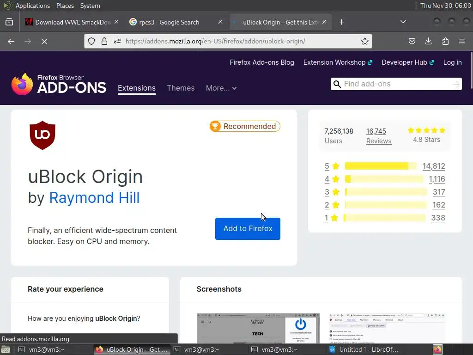
Task: Expand the list all tabs chevron
Action: [x=403, y=22]
